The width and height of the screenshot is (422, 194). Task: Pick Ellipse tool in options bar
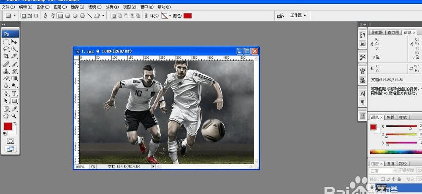pos(75,16)
